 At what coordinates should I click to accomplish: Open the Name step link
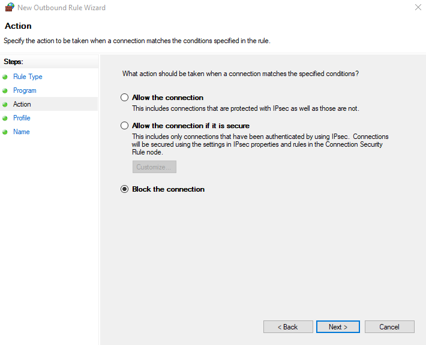coord(21,132)
